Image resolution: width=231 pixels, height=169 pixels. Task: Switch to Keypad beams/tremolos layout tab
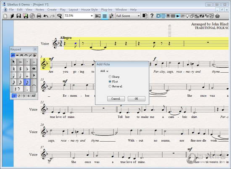pyautogui.click(x=21, y=55)
